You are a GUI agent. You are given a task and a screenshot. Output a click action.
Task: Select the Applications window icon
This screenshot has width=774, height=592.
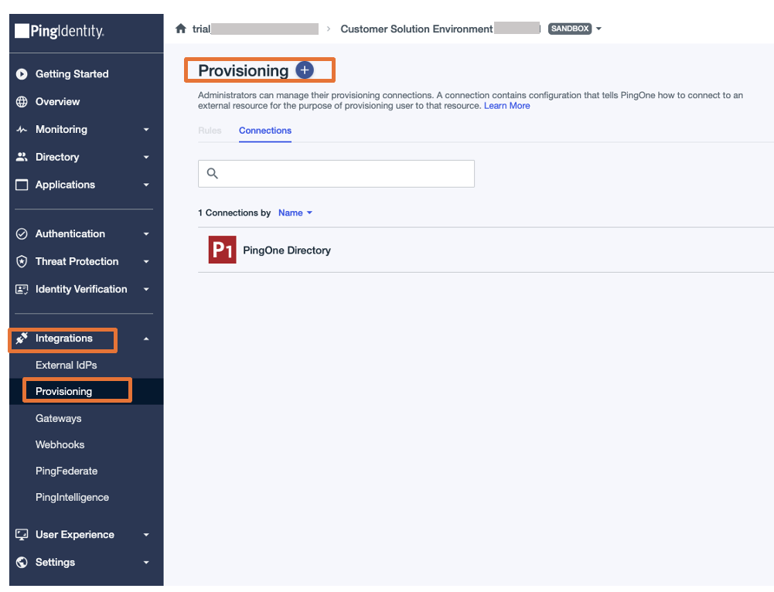[x=22, y=185]
